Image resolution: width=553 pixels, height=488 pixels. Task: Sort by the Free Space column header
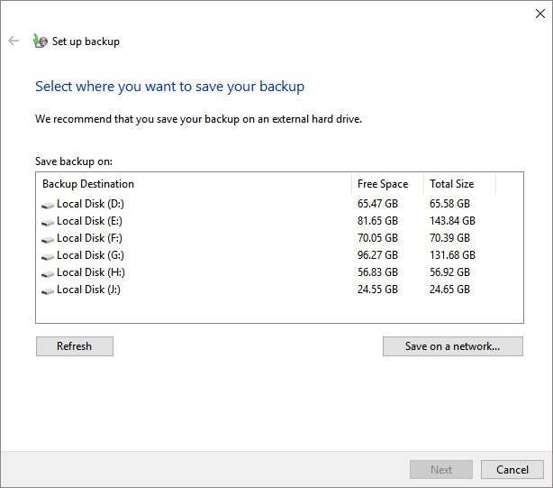pyautogui.click(x=382, y=184)
